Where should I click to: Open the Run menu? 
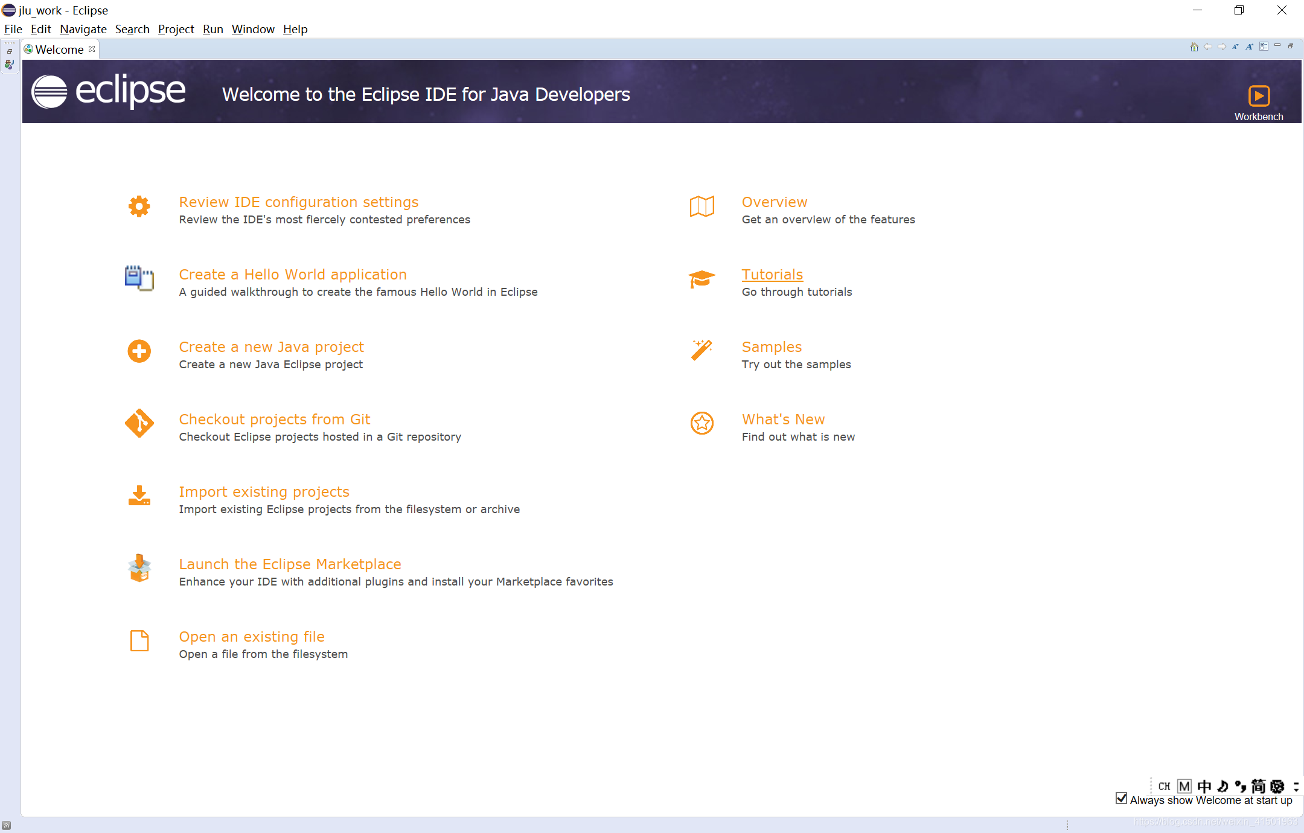[x=213, y=29]
